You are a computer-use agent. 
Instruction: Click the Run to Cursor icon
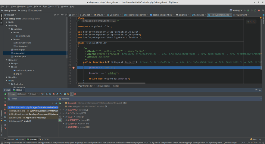pos(61,94)
